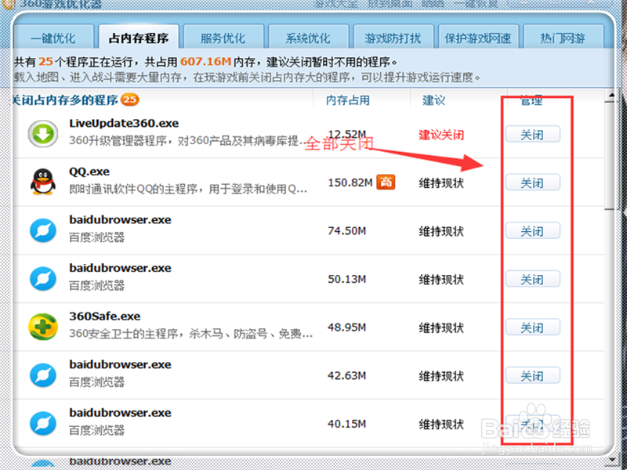Click the QQ penguin icon
Image resolution: width=627 pixels, height=470 pixels.
pyautogui.click(x=43, y=182)
